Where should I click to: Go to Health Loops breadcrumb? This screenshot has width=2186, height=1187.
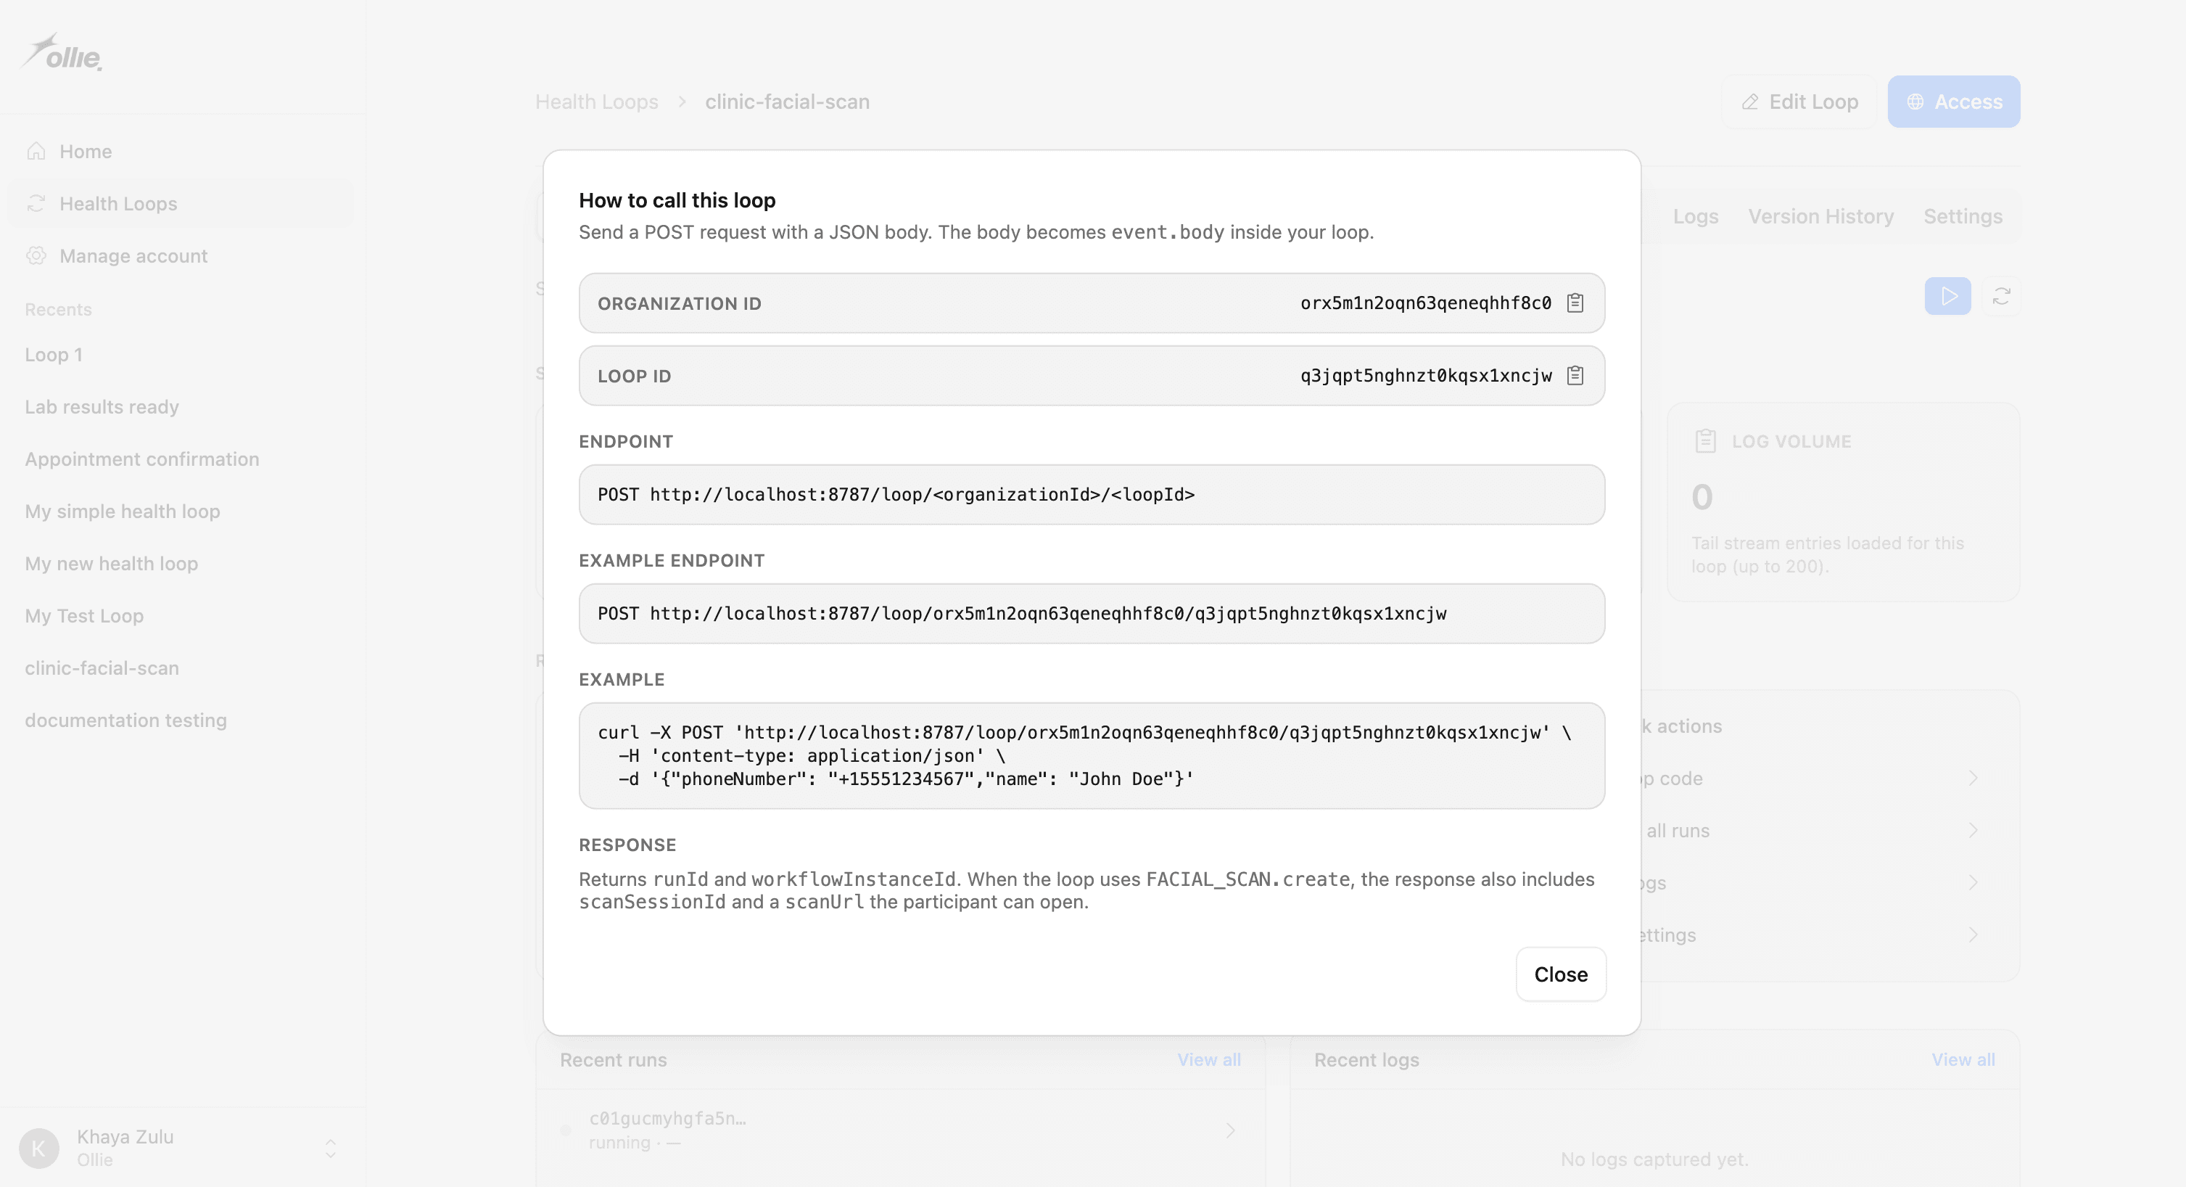point(597,102)
